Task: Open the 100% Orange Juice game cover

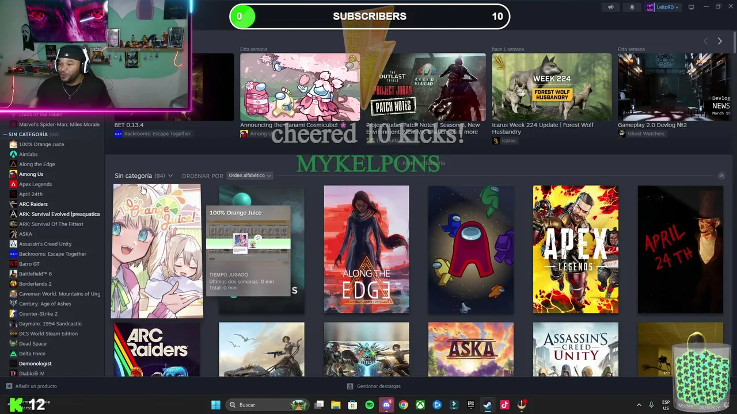Action: tap(157, 251)
